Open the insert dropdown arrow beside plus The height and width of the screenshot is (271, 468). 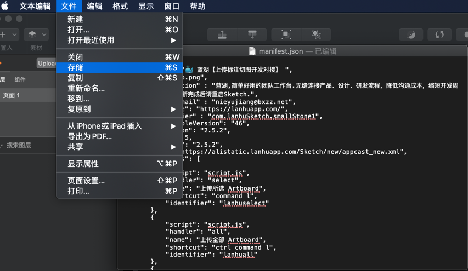(14, 35)
